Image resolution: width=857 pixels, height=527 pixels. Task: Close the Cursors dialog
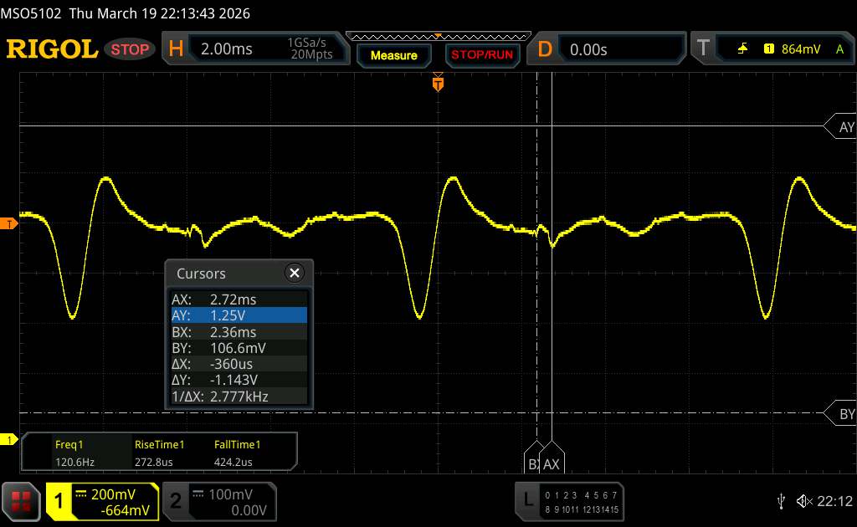pyautogui.click(x=294, y=273)
